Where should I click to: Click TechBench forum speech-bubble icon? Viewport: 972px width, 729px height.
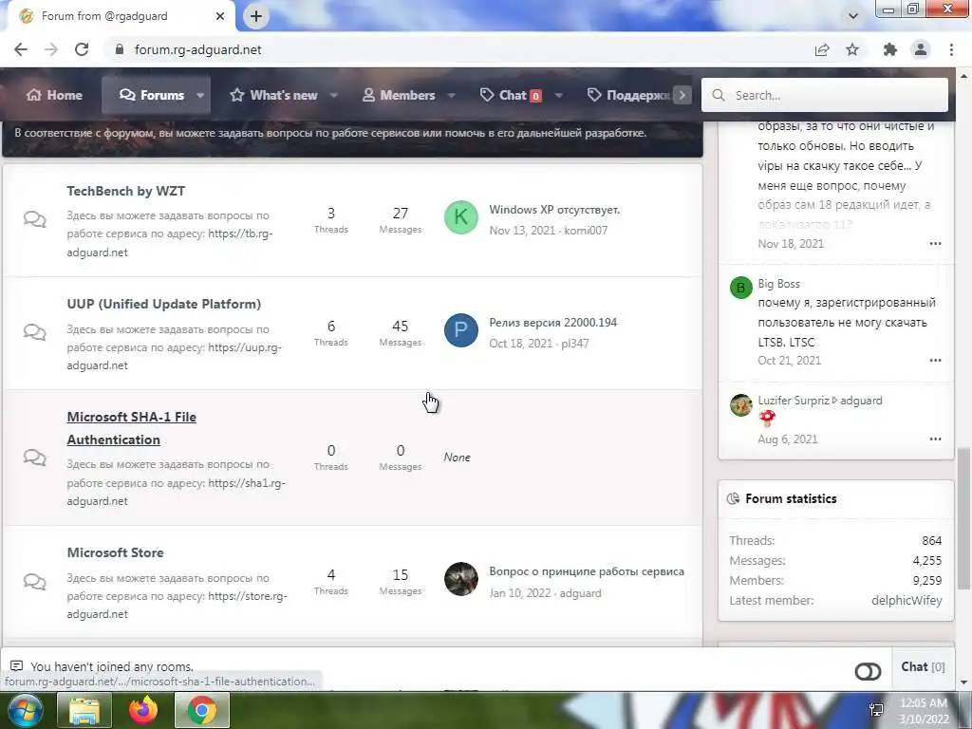(35, 219)
